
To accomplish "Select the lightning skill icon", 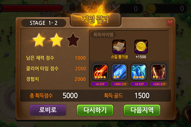I will click(158, 72).
